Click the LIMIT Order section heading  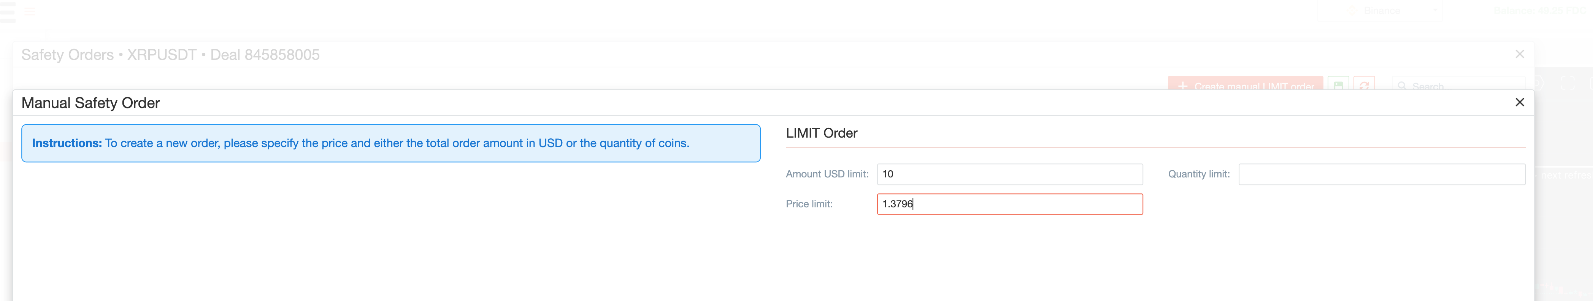821,133
